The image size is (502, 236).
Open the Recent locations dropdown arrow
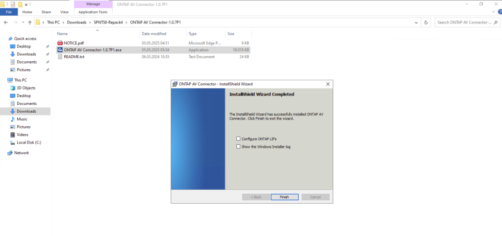coord(23,23)
